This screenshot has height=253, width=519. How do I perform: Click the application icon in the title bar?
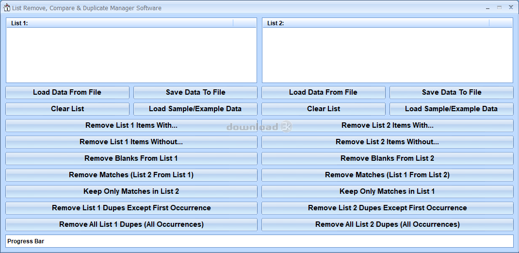click(7, 8)
